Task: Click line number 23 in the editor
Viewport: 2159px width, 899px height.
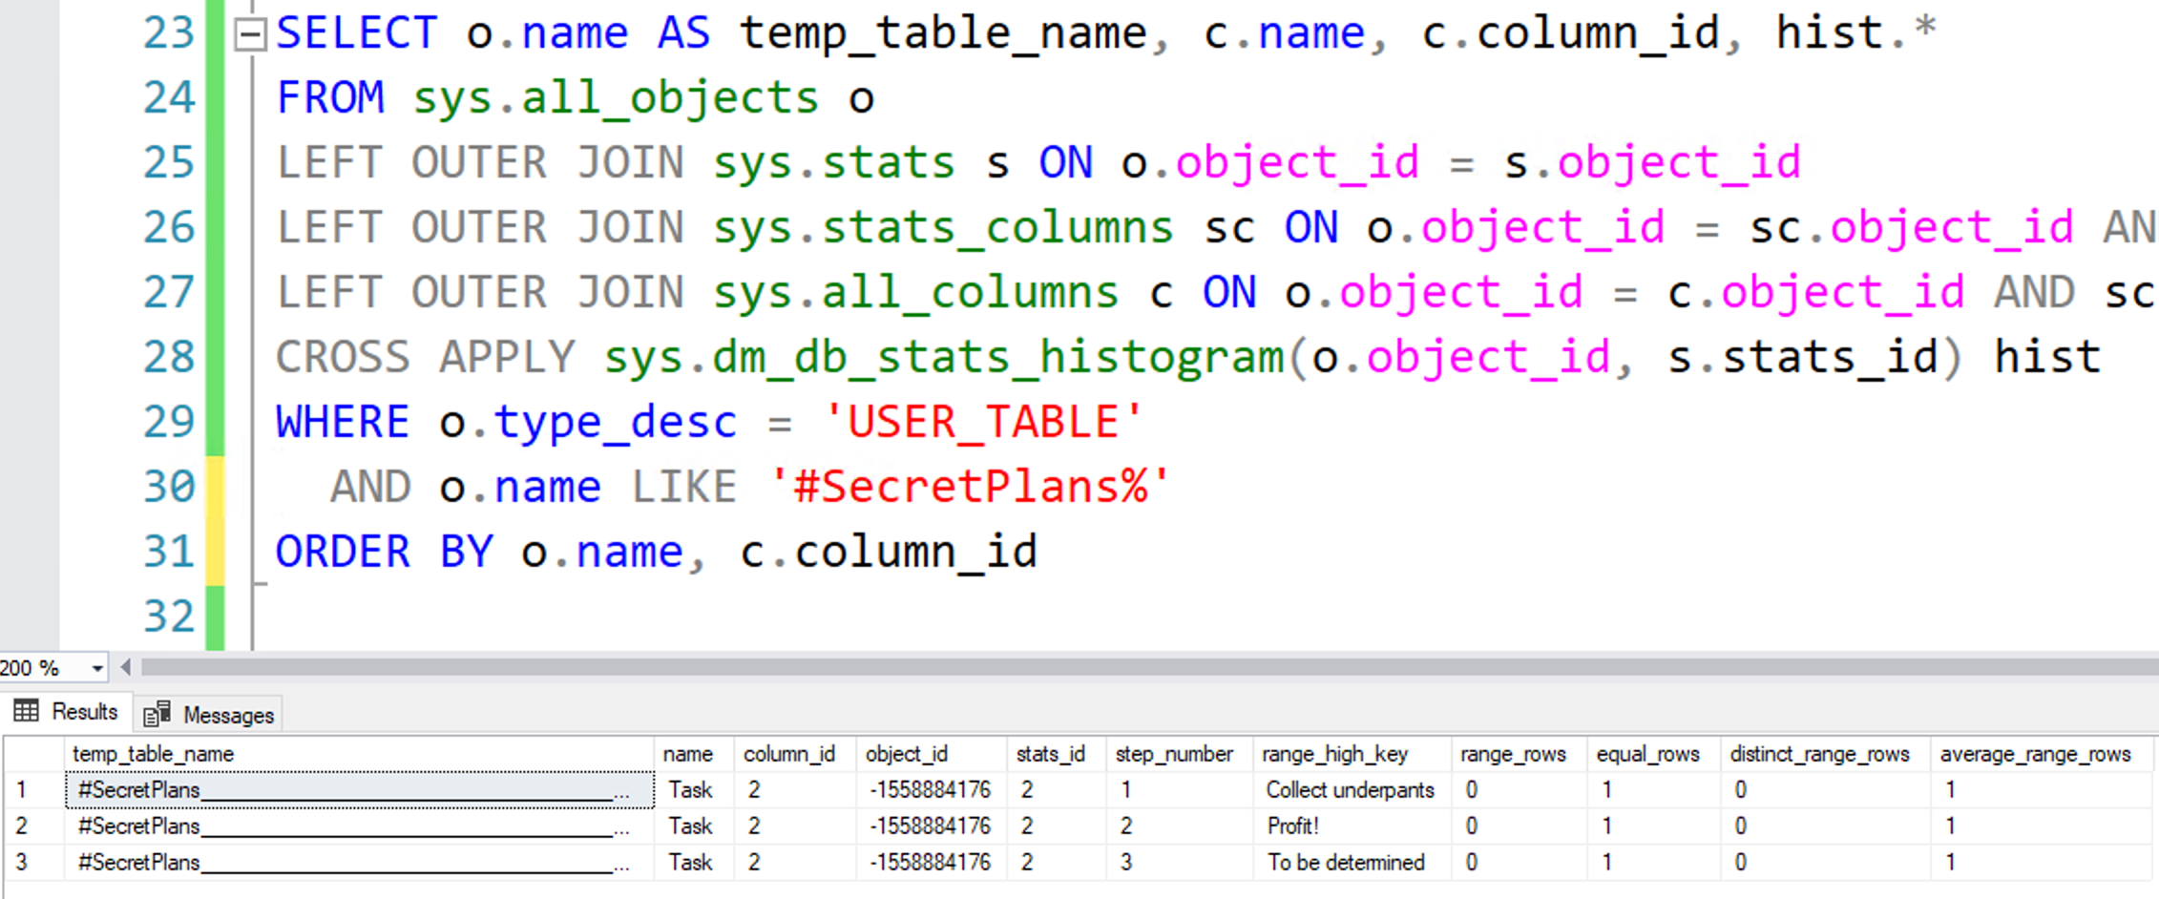Action: pyautogui.click(x=169, y=34)
